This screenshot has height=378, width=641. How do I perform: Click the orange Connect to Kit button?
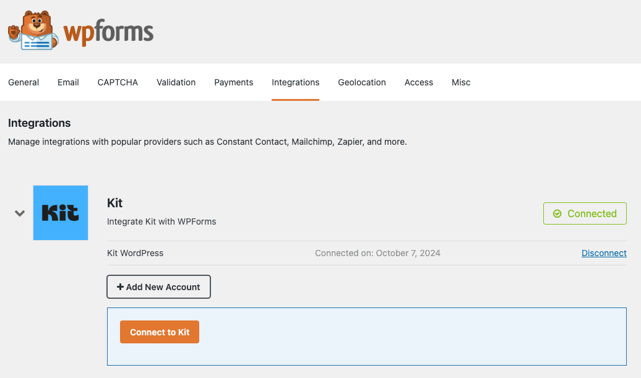160,332
